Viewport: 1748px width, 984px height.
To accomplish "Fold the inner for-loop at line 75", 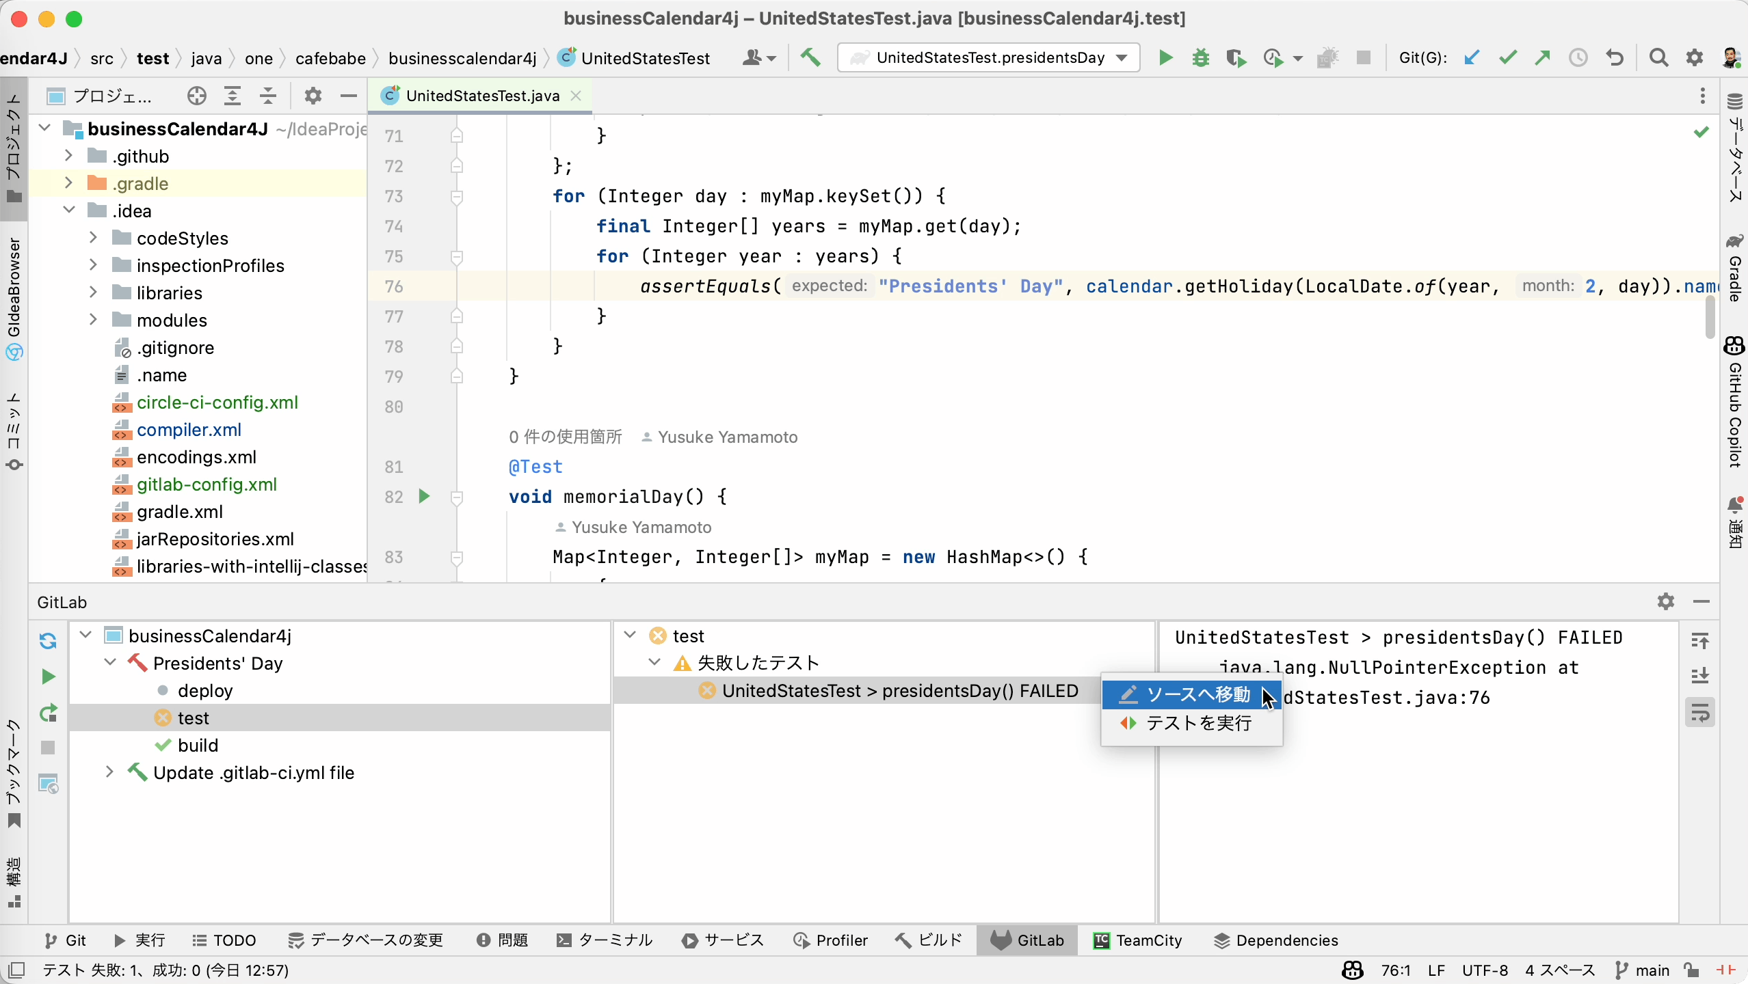I will 457,257.
